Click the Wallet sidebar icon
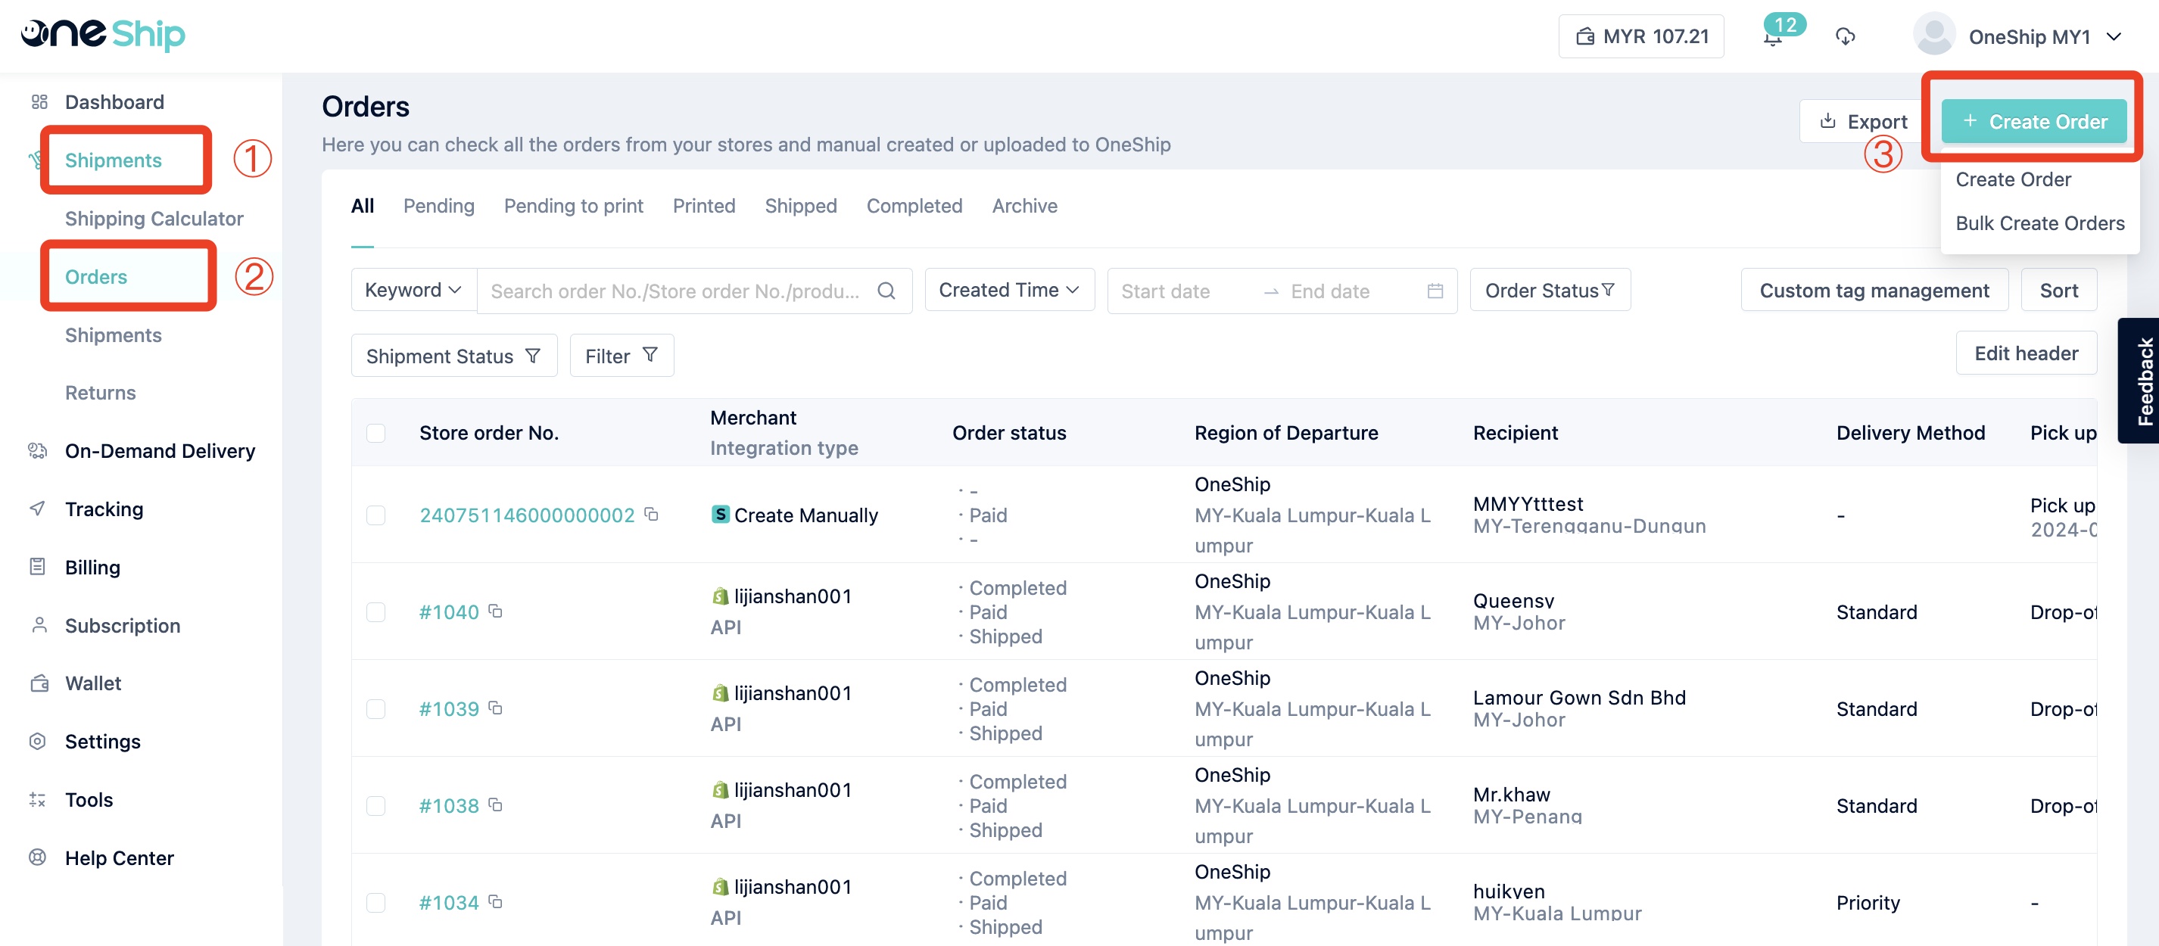 point(39,683)
